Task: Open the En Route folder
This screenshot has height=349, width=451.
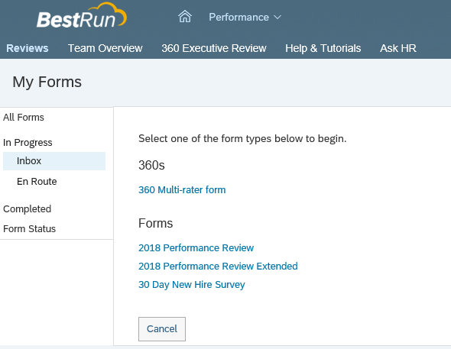Action: tap(37, 182)
